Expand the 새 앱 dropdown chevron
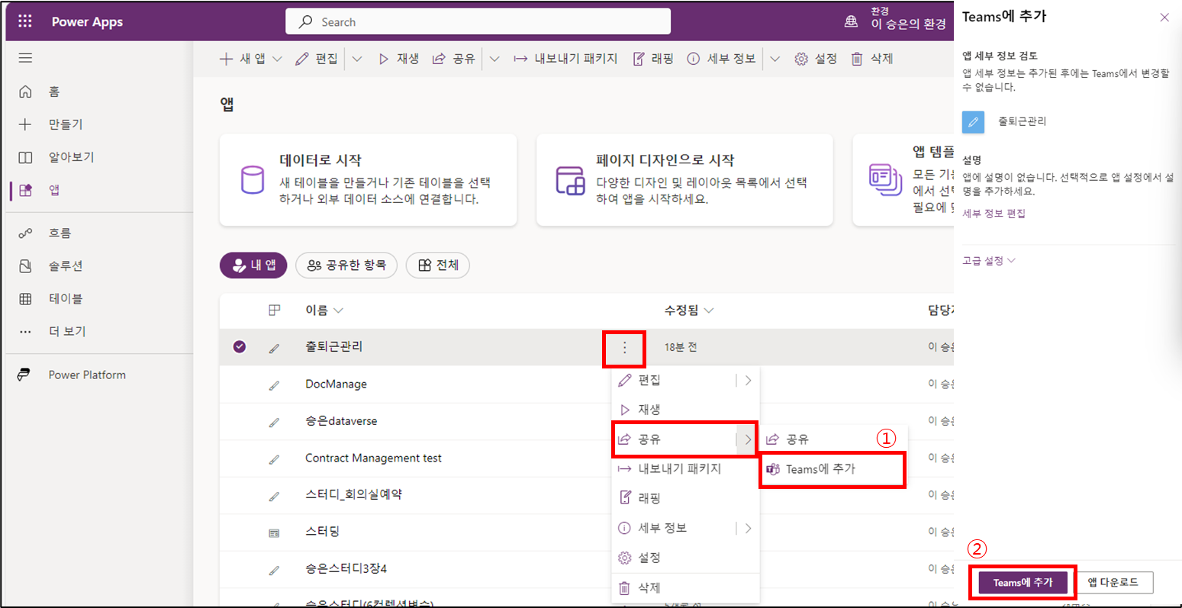This screenshot has height=608, width=1182. (277, 59)
